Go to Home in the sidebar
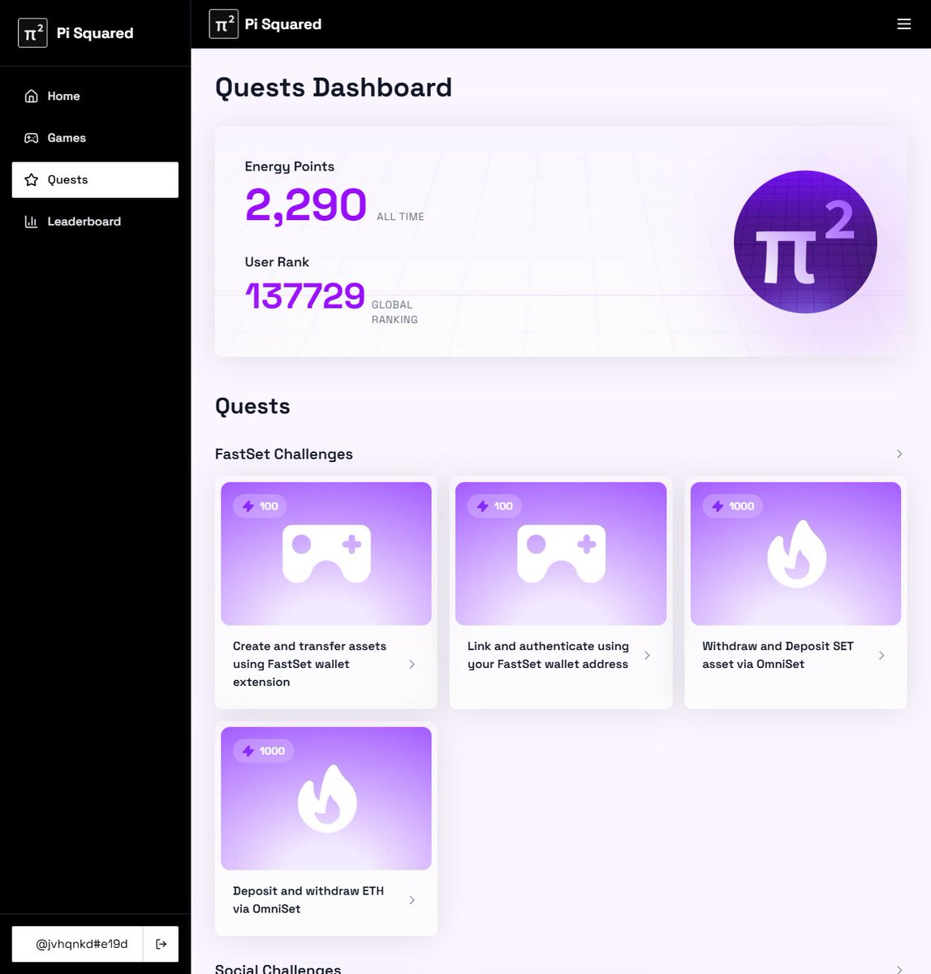 click(x=95, y=96)
